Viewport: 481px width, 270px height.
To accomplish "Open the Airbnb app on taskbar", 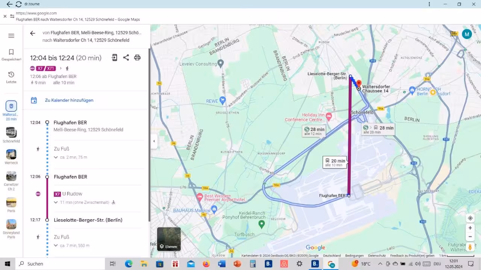I will pos(284,264).
